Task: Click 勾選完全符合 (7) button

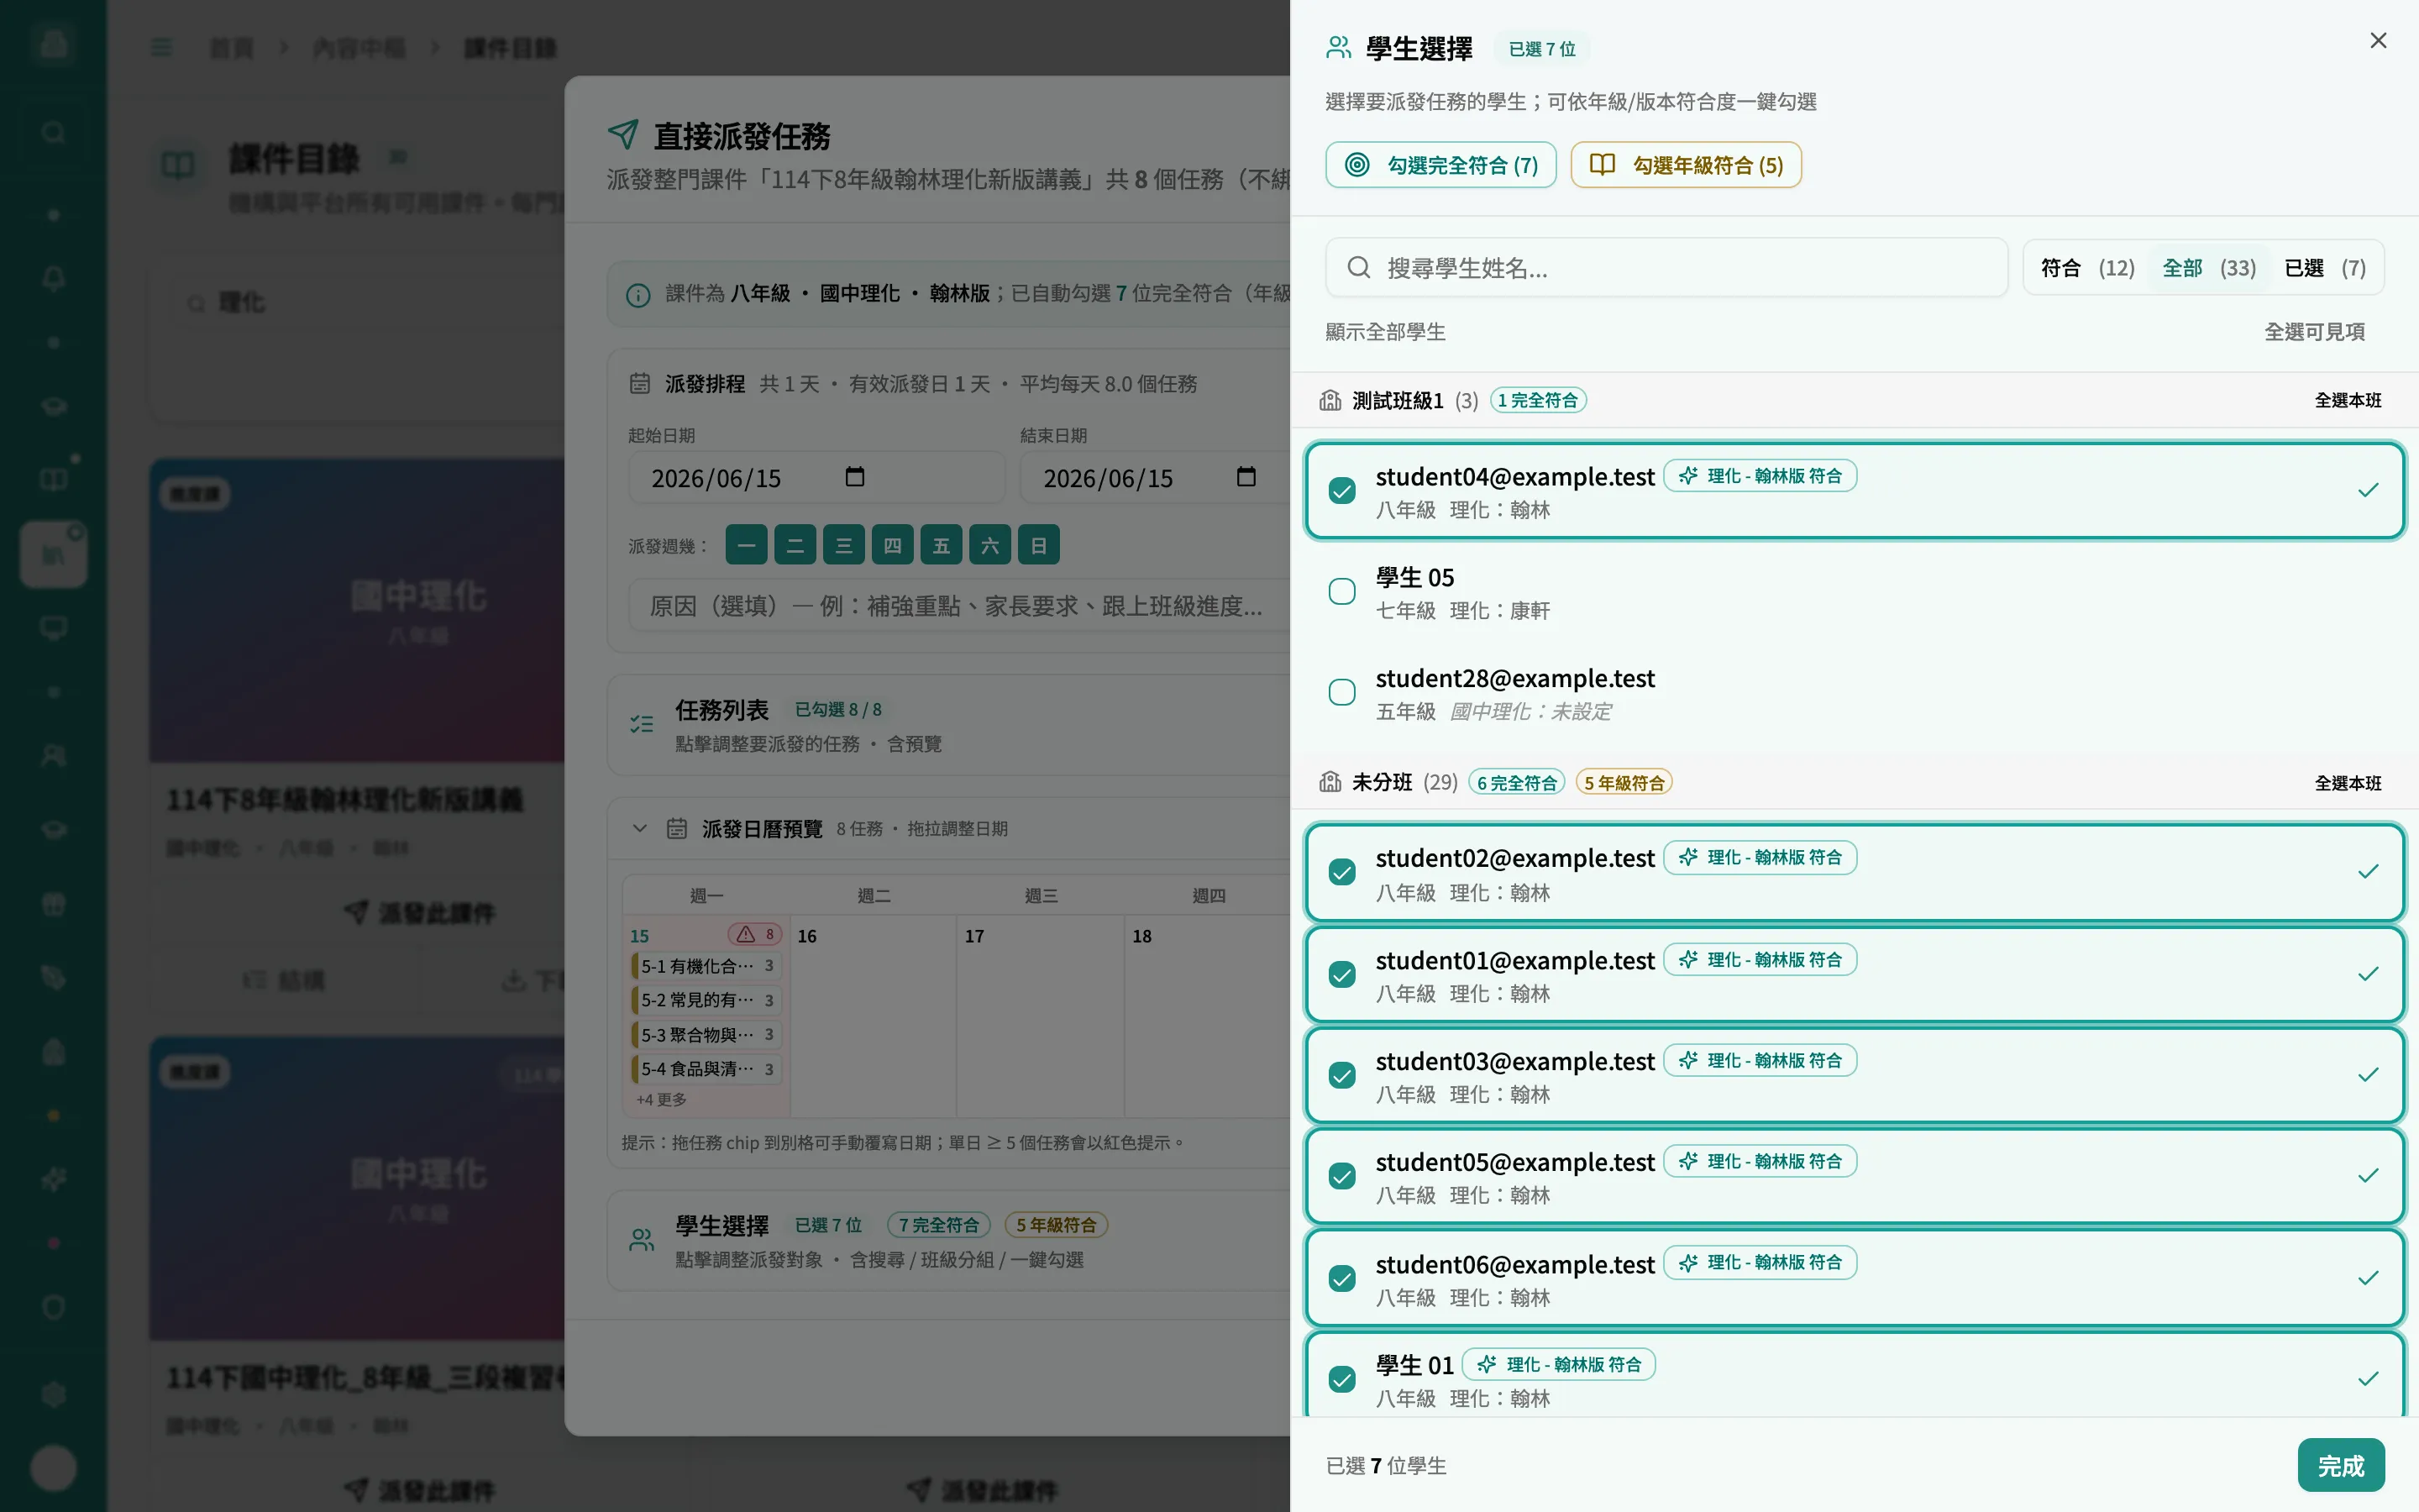Action: [x=1440, y=165]
